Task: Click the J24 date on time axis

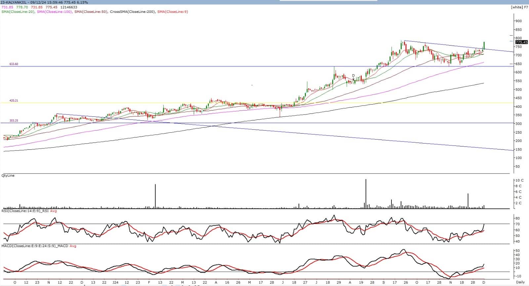Action: 115,282
